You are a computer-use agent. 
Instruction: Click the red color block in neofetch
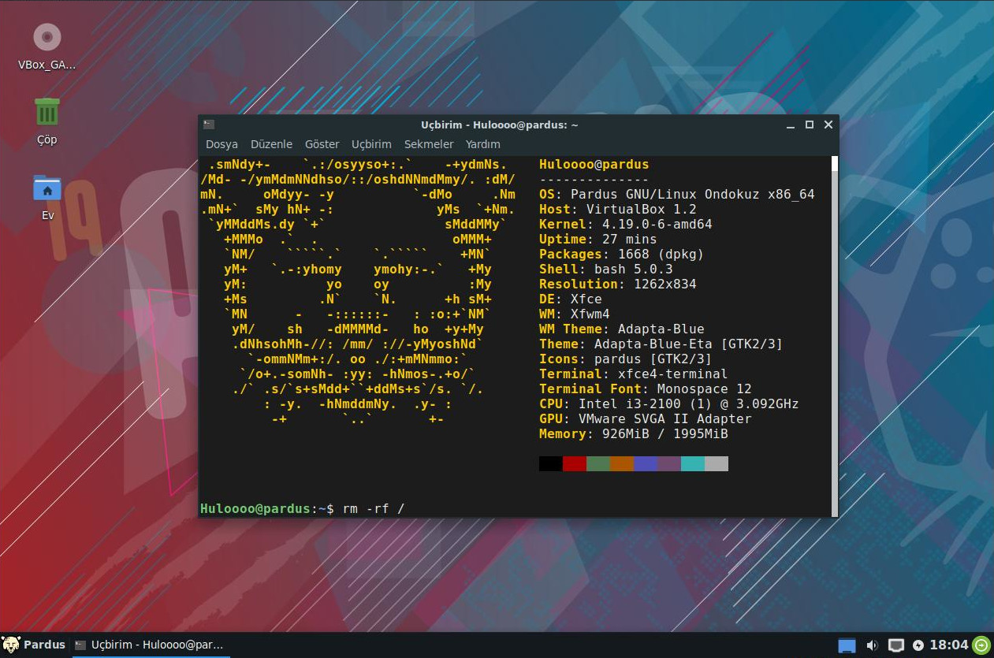(x=575, y=463)
